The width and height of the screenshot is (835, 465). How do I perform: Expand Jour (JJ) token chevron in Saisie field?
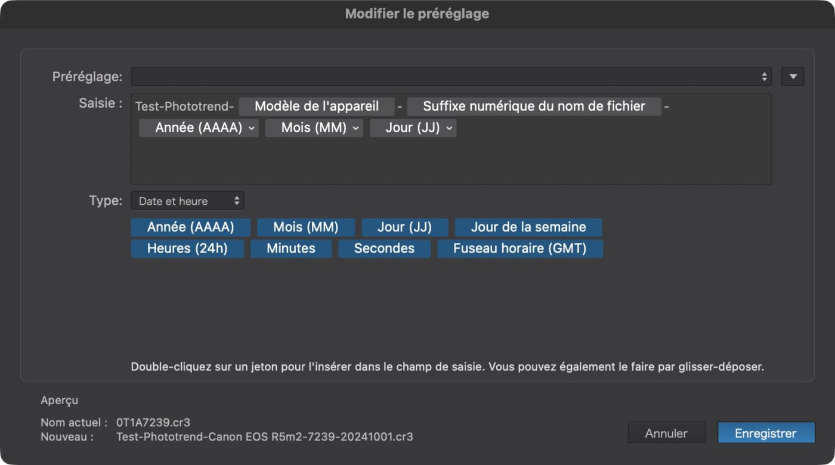[449, 128]
